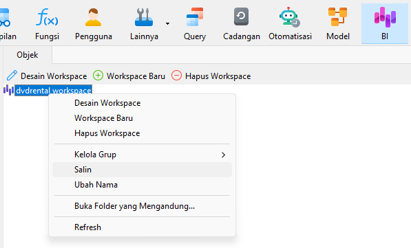The height and width of the screenshot is (248, 411).
Task: Click the Hapus Workspace toolbar label
Action: point(218,76)
